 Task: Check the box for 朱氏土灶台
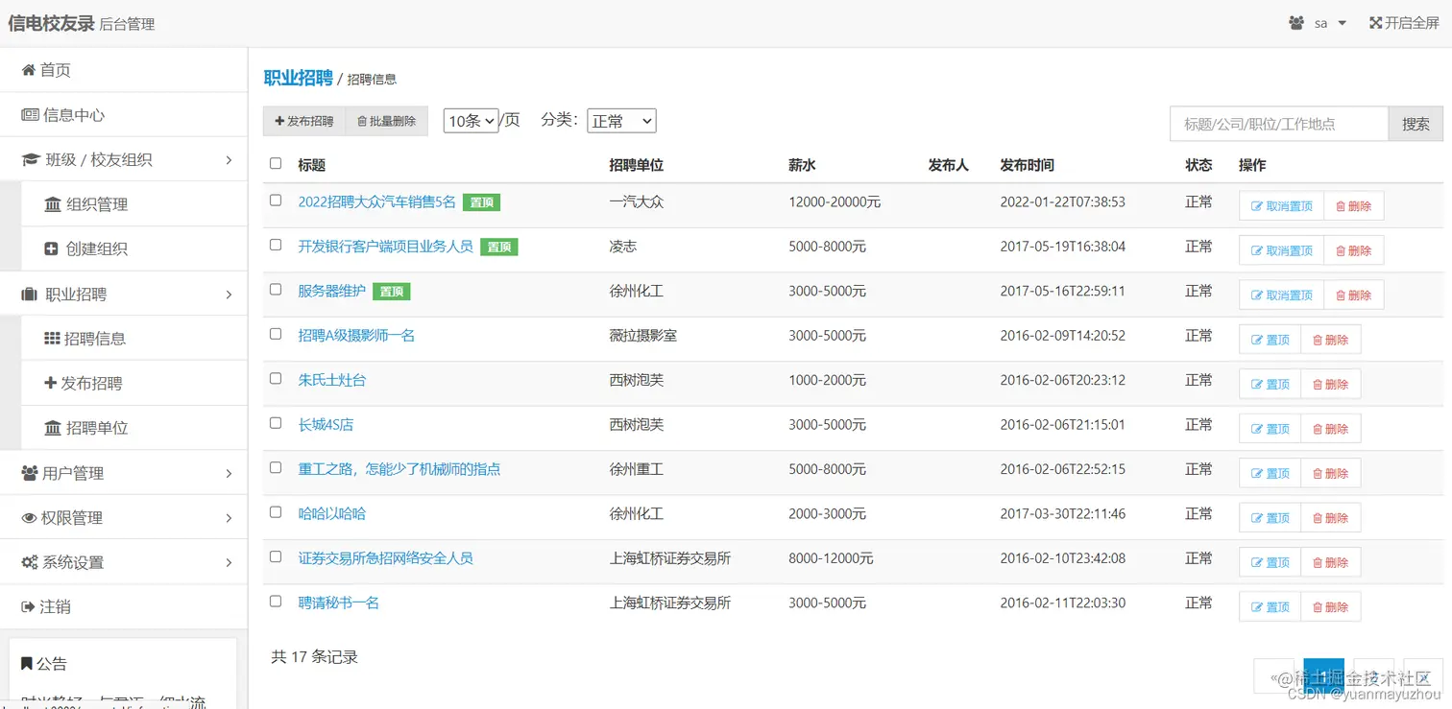[x=276, y=379]
